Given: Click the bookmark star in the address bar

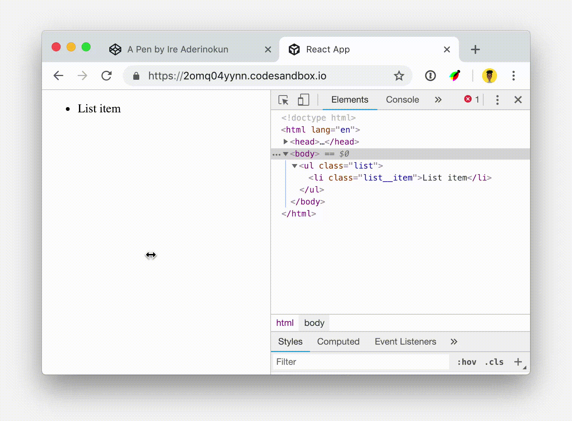Looking at the screenshot, I should click(x=399, y=76).
